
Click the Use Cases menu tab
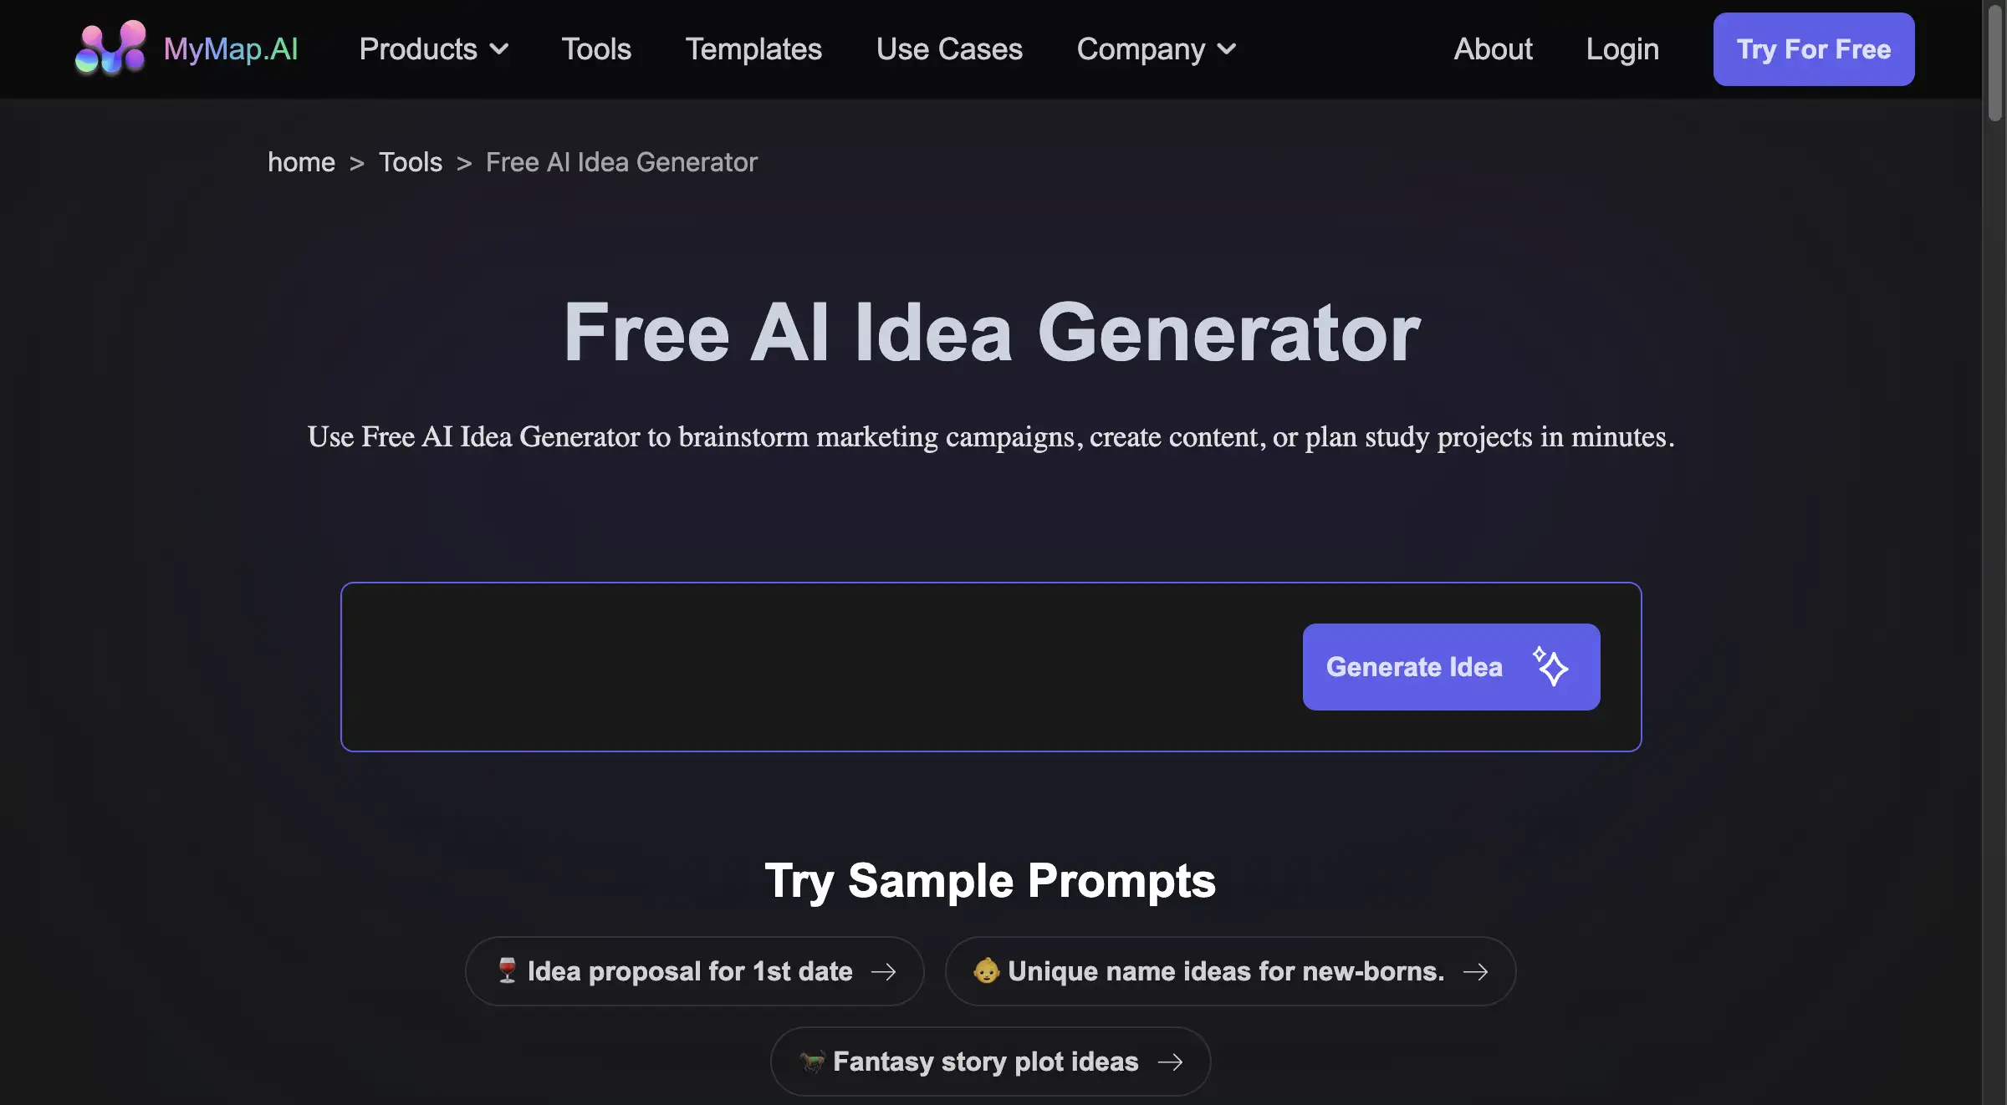[x=948, y=49]
